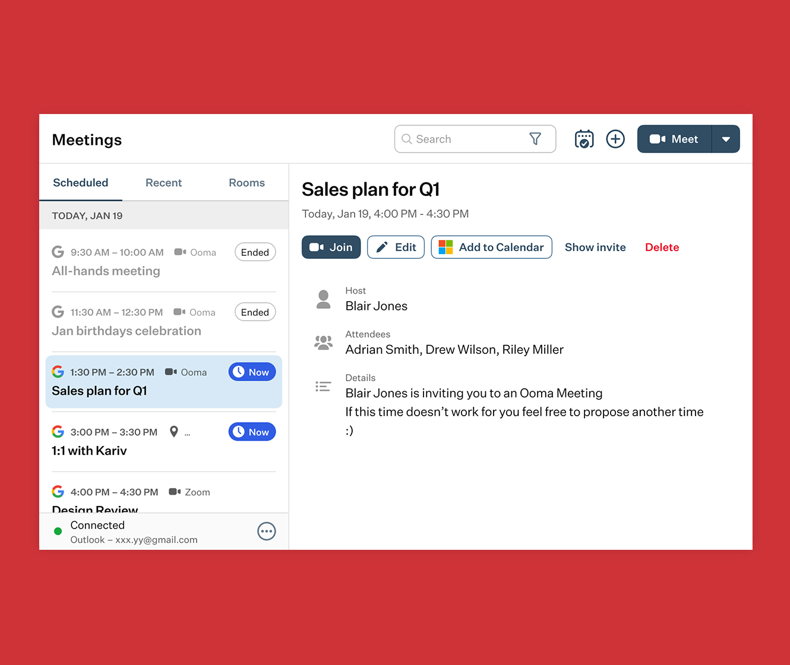
Task: Click the location pin icon on 1:1 with Kariv
Action: [x=174, y=432]
